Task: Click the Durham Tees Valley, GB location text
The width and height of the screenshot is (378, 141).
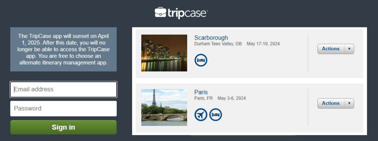Action: [x=218, y=44]
